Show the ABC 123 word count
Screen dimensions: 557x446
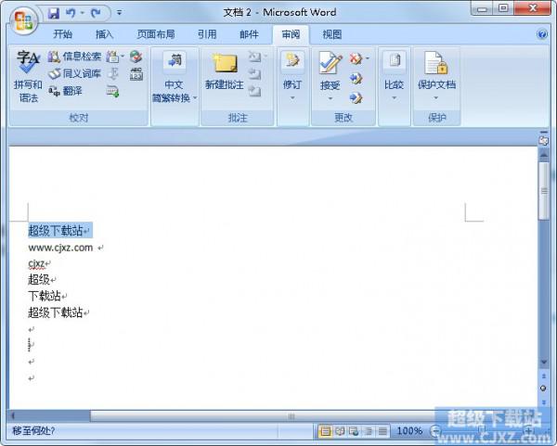(x=136, y=74)
